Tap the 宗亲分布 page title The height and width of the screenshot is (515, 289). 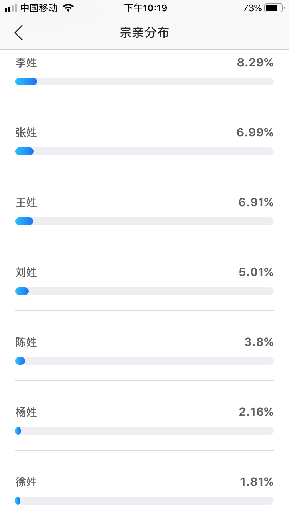pyautogui.click(x=144, y=33)
